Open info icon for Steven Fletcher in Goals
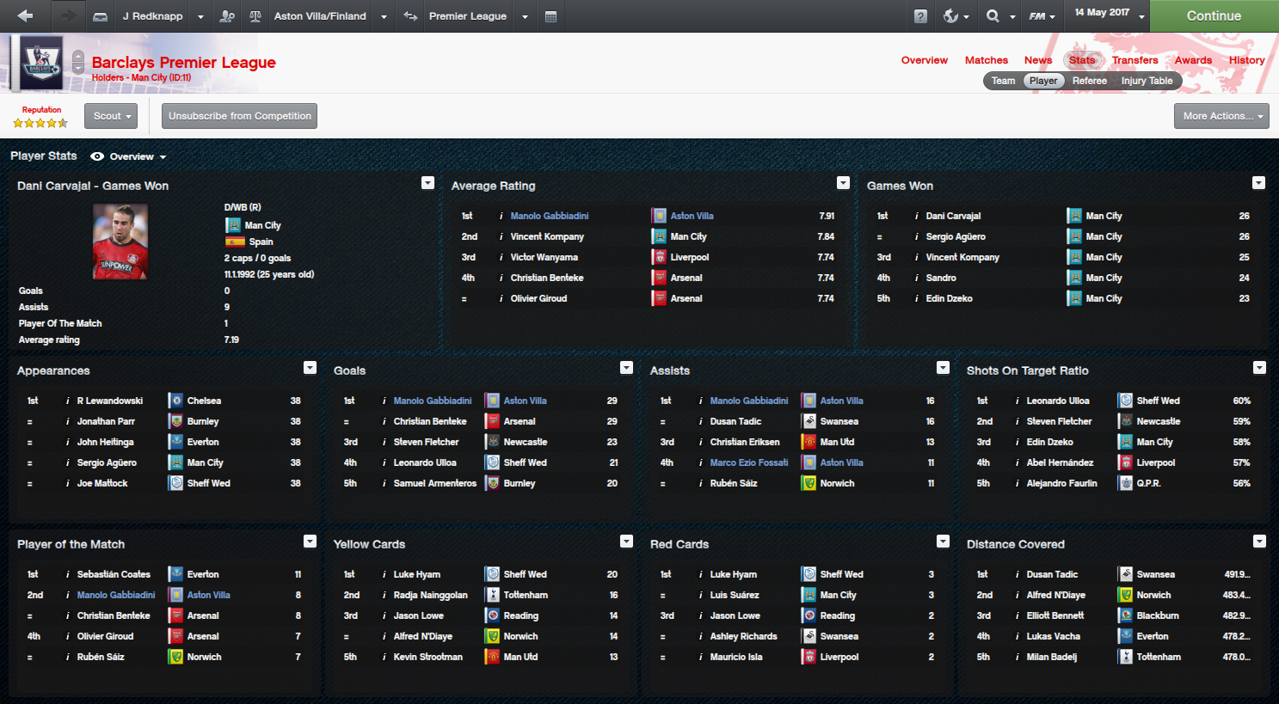 click(x=384, y=442)
